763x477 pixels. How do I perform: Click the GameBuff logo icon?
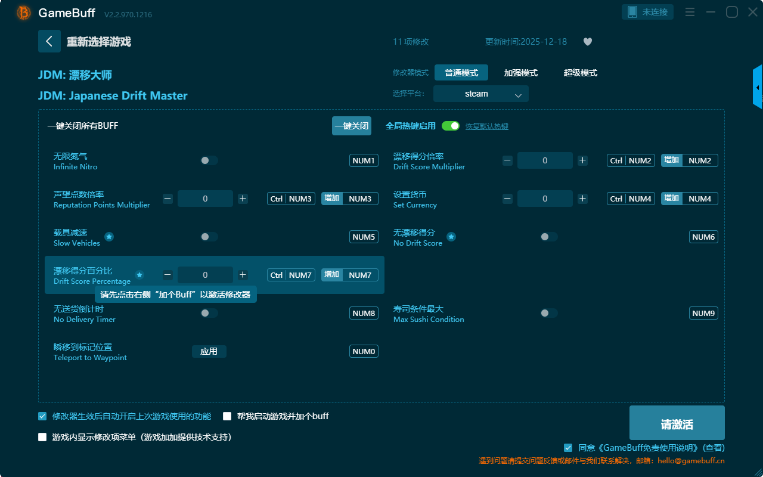tap(24, 13)
